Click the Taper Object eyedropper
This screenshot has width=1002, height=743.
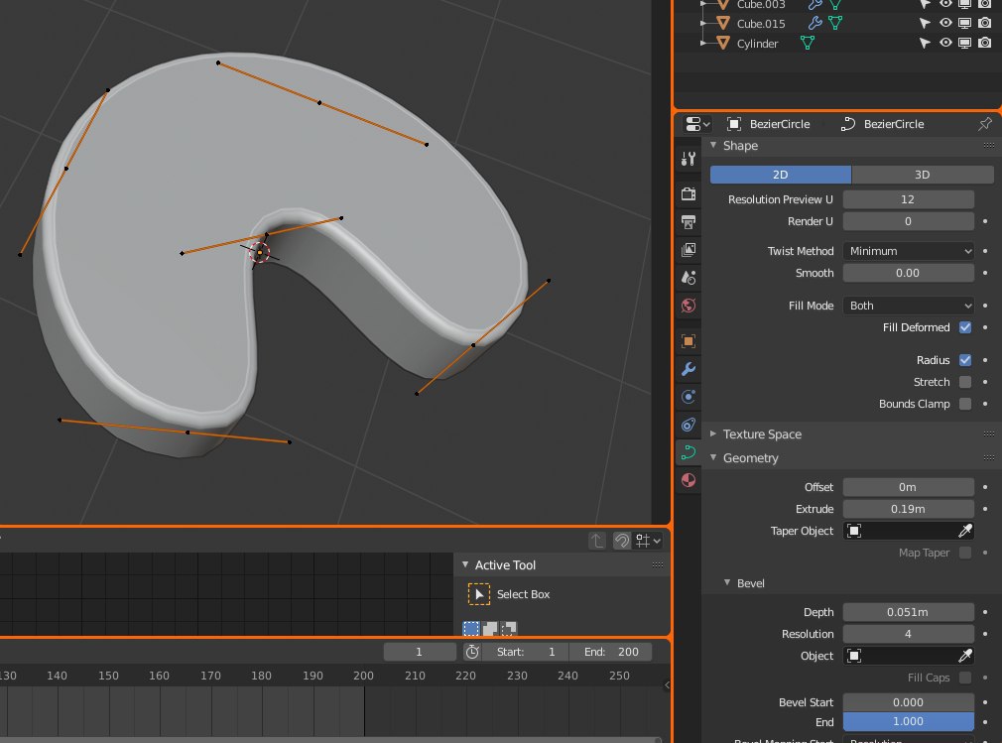[x=965, y=531]
